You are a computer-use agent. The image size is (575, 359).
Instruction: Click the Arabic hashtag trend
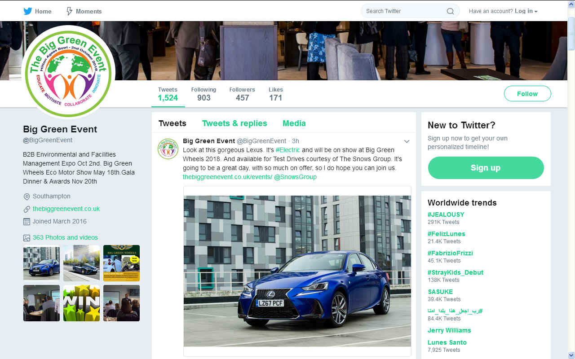pyautogui.click(x=455, y=311)
